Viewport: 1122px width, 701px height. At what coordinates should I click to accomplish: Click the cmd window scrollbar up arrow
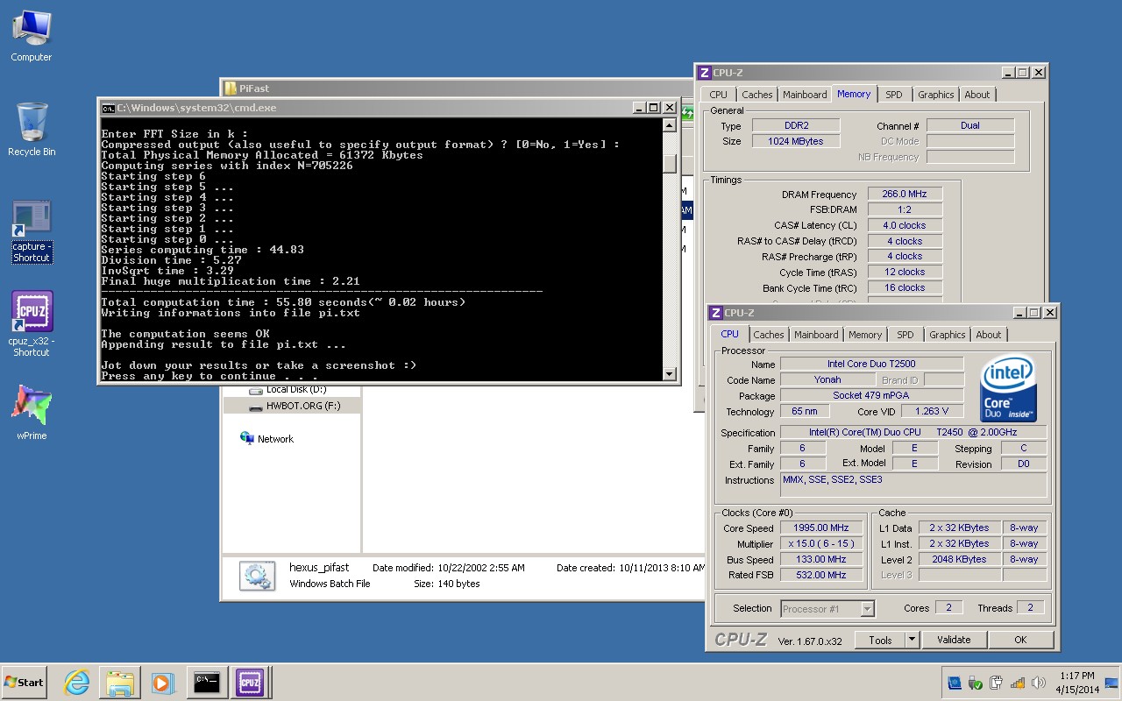tap(670, 125)
